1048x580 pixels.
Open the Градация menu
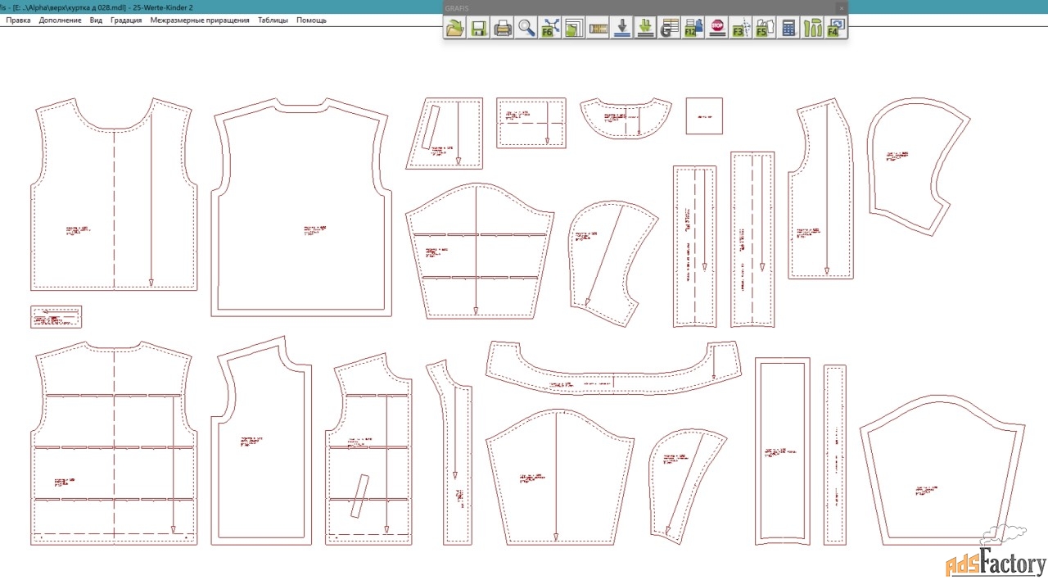coord(126,20)
